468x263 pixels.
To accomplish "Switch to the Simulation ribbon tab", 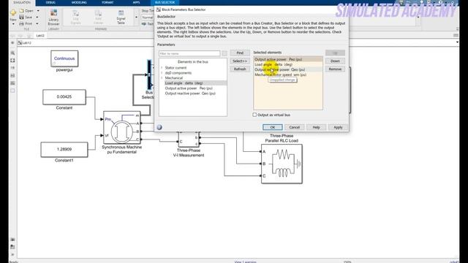I will point(22,2).
